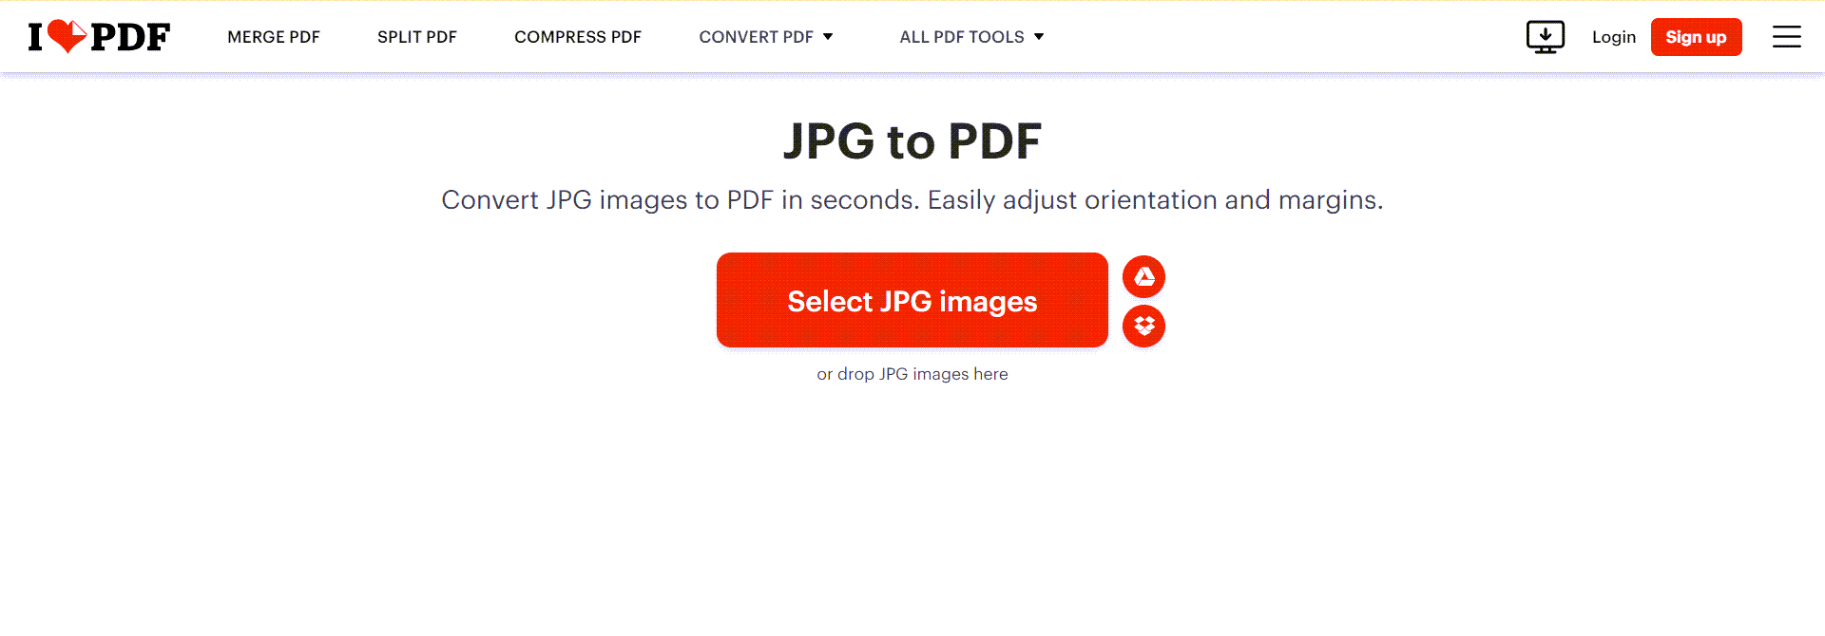Image resolution: width=1825 pixels, height=636 pixels.
Task: Click the chevron next to CONVERT PDF
Action: (828, 37)
